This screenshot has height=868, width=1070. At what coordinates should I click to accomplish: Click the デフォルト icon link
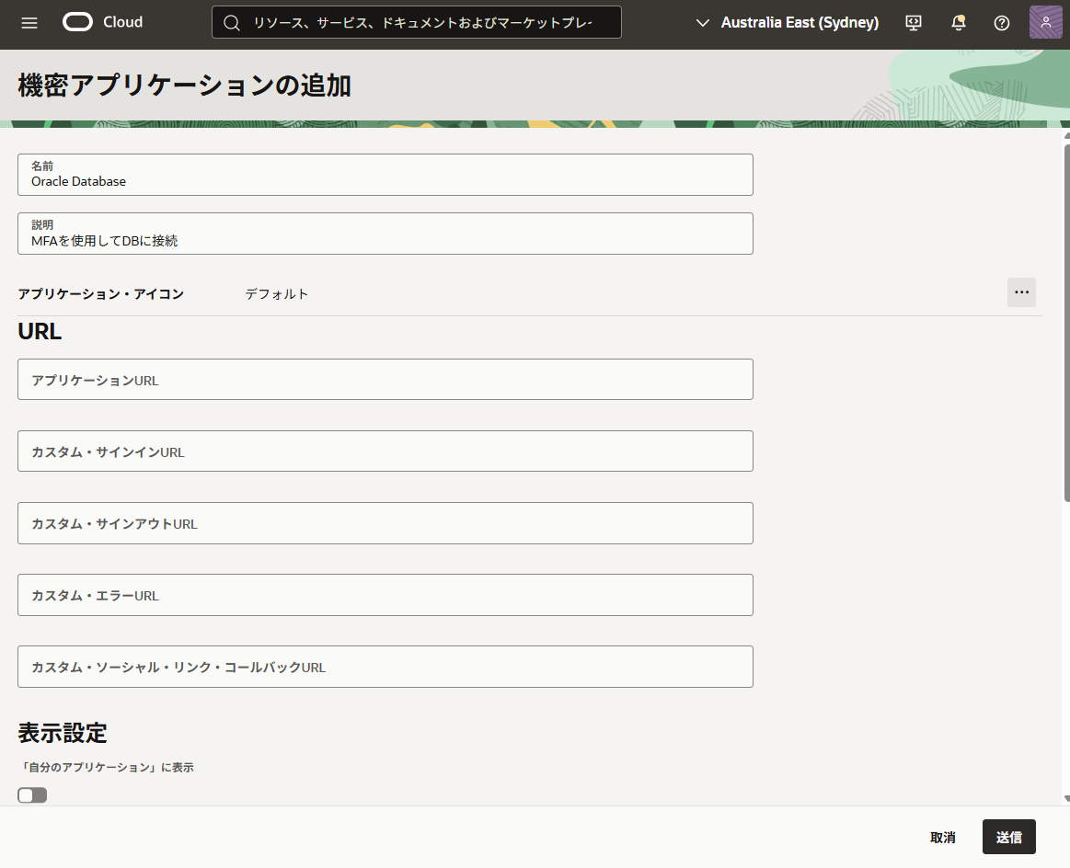276,293
